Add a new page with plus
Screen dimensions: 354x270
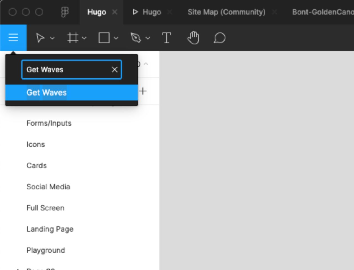tap(143, 91)
